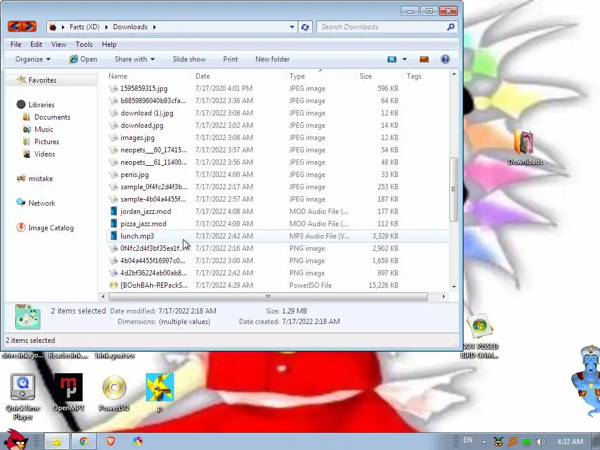Open the Share with dropdown
The image size is (600, 450).
[135, 59]
